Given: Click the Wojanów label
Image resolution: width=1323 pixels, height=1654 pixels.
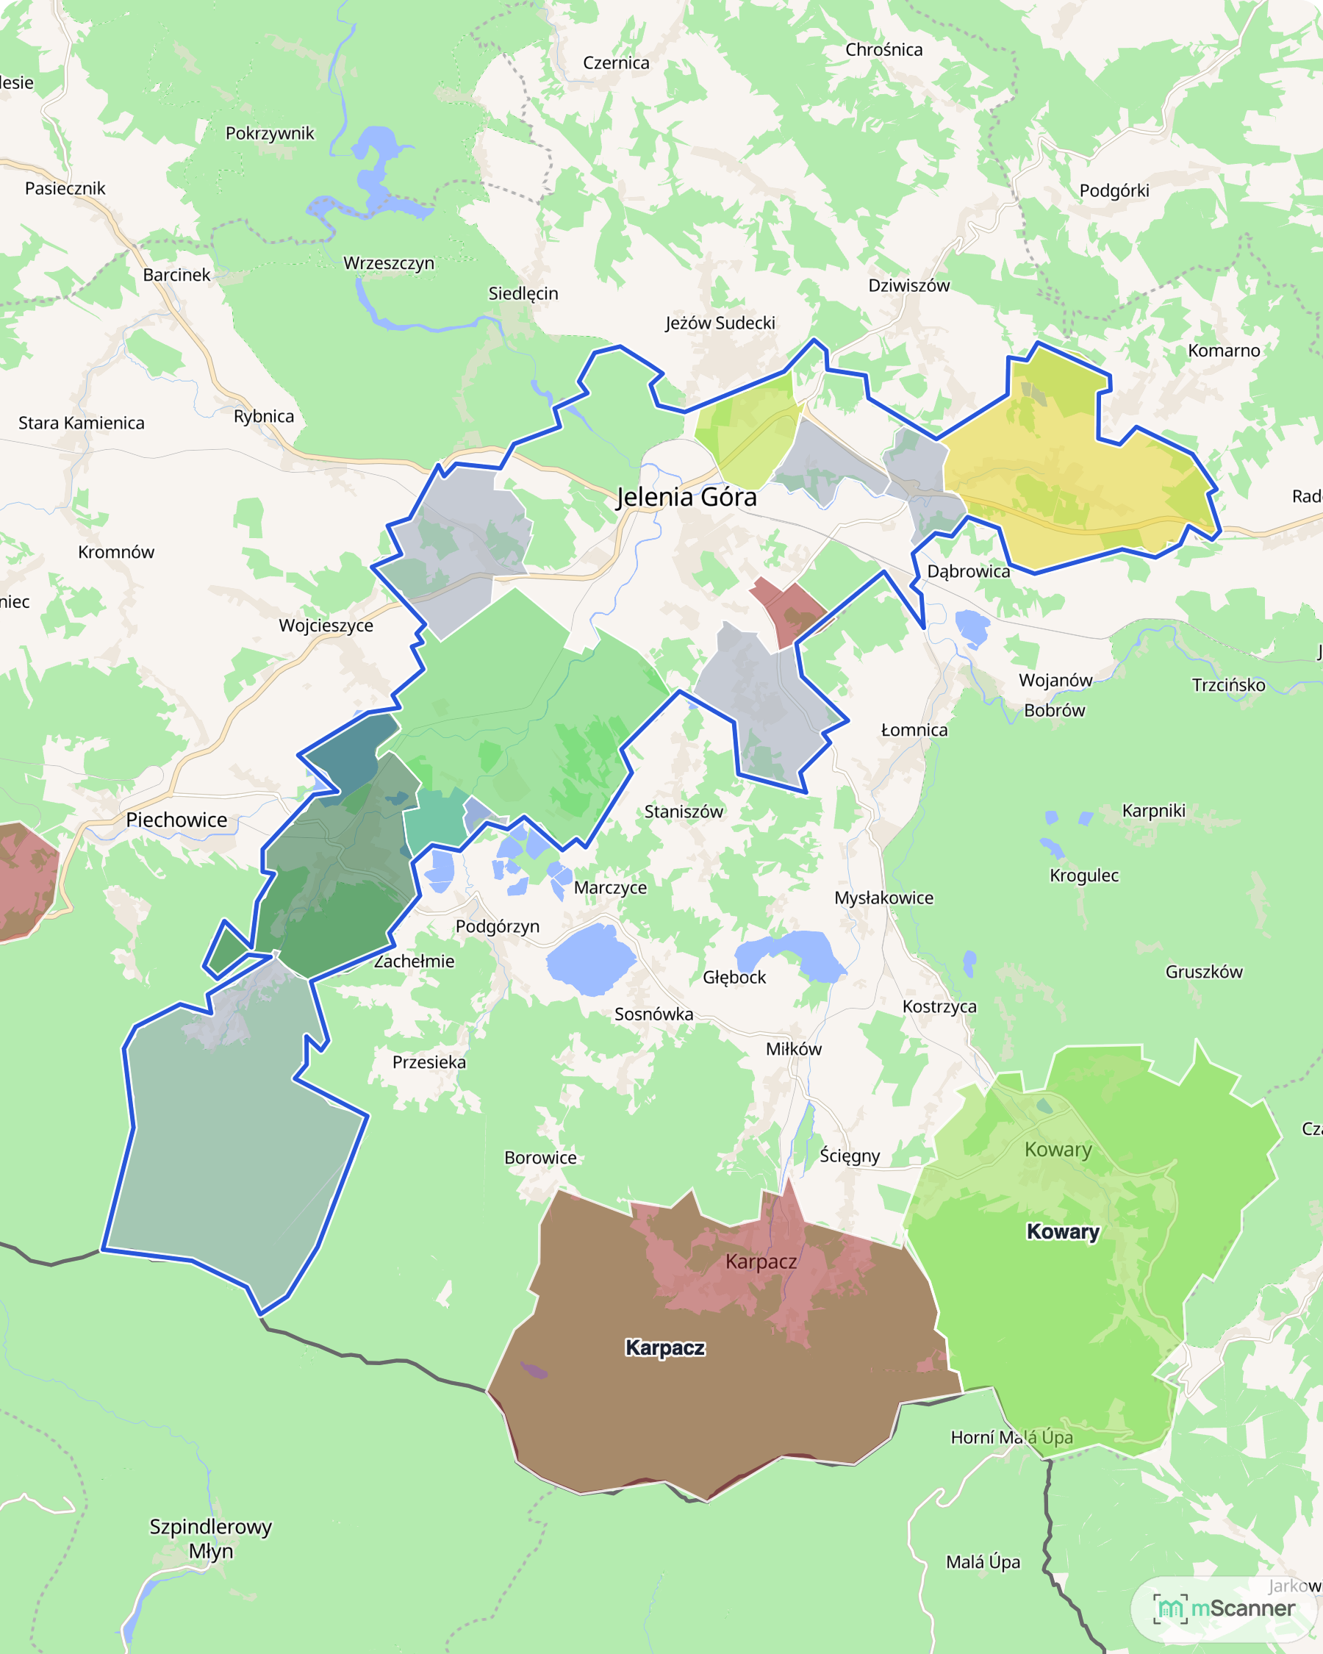Looking at the screenshot, I should click(1056, 681).
